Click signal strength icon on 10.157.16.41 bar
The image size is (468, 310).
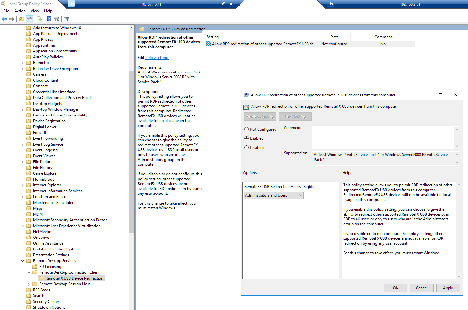click(79, 4)
